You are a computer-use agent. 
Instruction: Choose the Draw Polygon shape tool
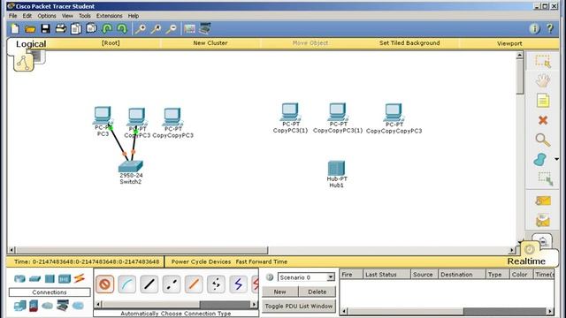[x=540, y=159]
